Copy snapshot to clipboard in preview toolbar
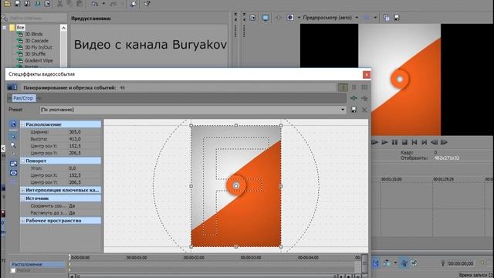Screen dimensions: 494x278 386,18
